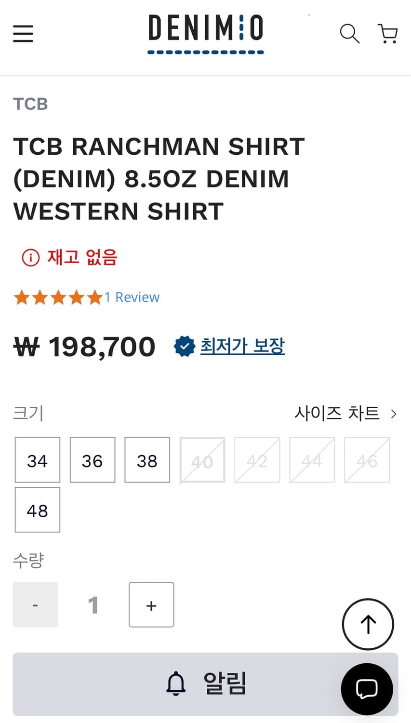Open the 최저가 보장 link
Image resolution: width=411 pixels, height=723 pixels.
(x=242, y=346)
